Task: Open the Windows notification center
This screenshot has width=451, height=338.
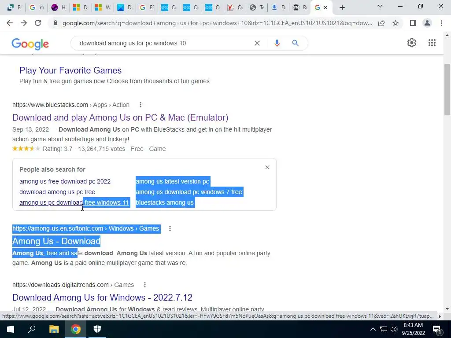Action: click(x=437, y=329)
